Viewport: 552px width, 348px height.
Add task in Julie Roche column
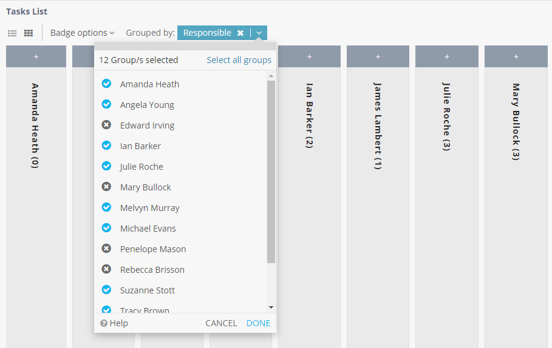click(447, 56)
